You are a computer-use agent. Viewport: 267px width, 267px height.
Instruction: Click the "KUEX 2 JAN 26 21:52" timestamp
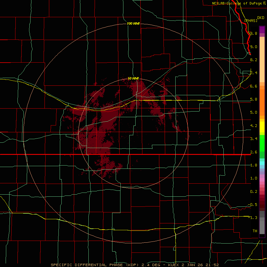[x=193, y=265]
